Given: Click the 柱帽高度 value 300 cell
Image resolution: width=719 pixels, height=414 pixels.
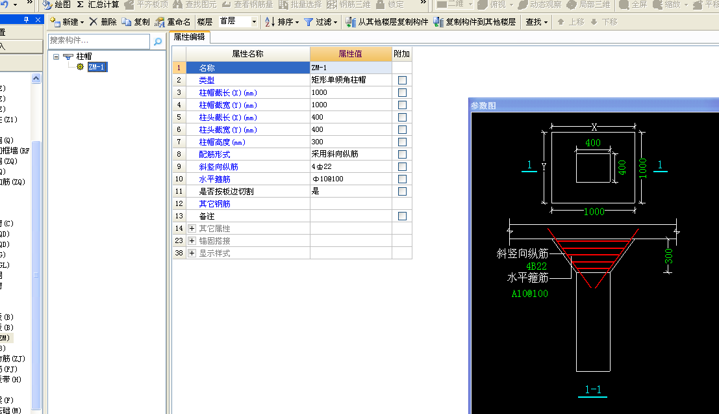Looking at the screenshot, I should [x=351, y=142].
